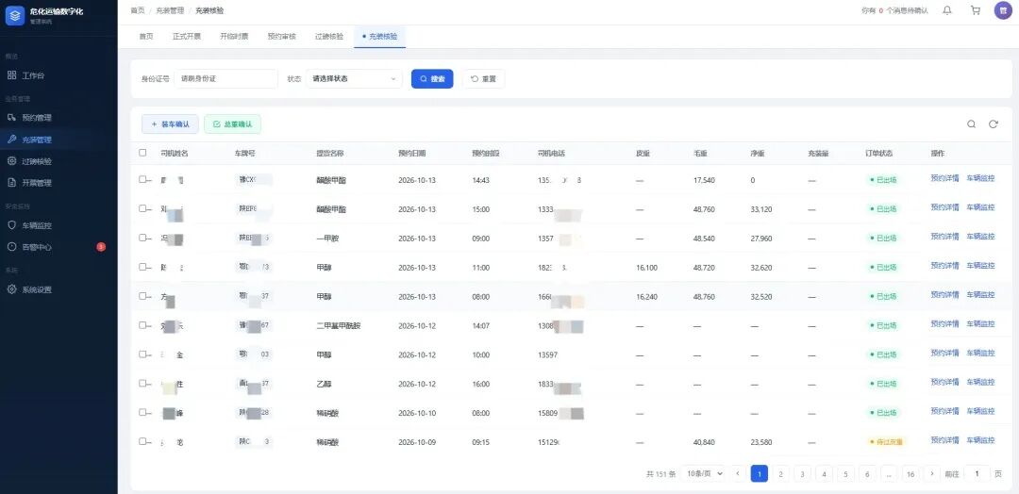Check the row with time 14:43
The width and height of the screenshot is (1019, 494).
pos(142,179)
